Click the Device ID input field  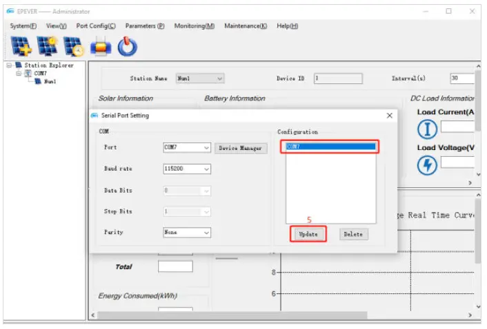[337, 78]
